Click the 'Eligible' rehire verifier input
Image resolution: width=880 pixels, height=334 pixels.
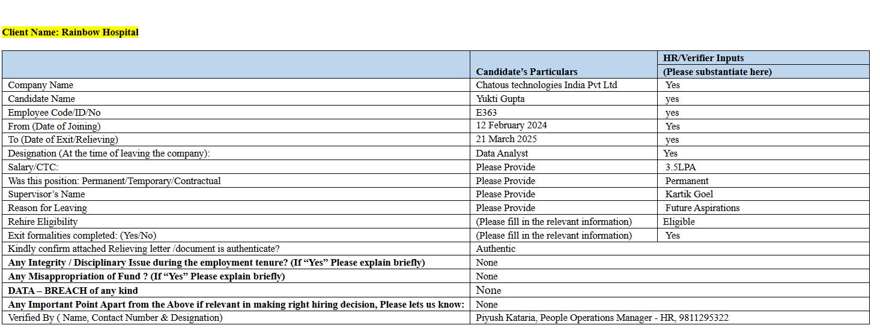(679, 222)
